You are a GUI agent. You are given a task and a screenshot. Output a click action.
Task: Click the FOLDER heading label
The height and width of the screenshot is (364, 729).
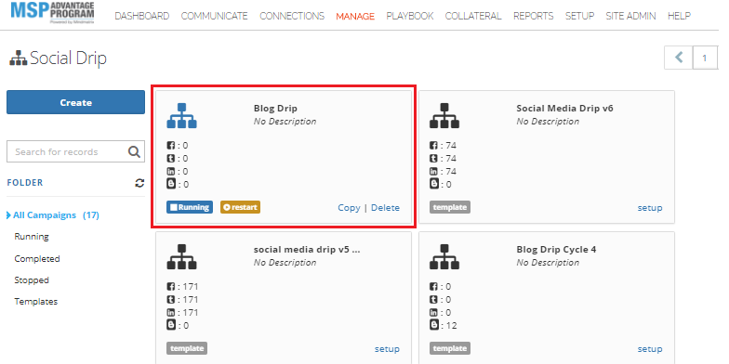click(25, 183)
